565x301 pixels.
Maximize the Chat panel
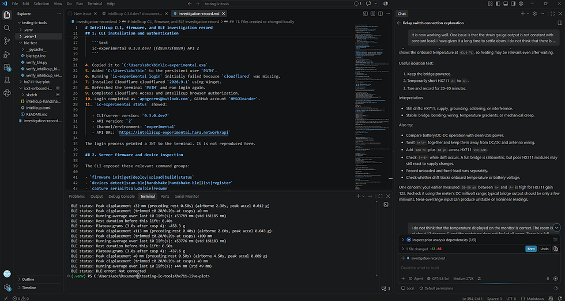tap(553, 14)
